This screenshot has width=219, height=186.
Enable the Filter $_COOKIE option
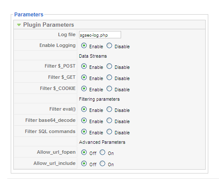pyautogui.click(x=84, y=89)
